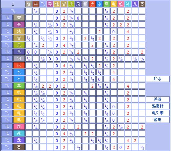Click the 虫 row type label

pyautogui.click(x=19, y=45)
